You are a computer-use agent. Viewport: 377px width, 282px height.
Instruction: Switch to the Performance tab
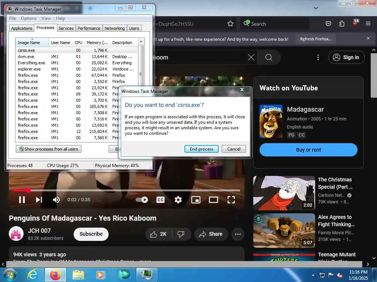point(89,28)
